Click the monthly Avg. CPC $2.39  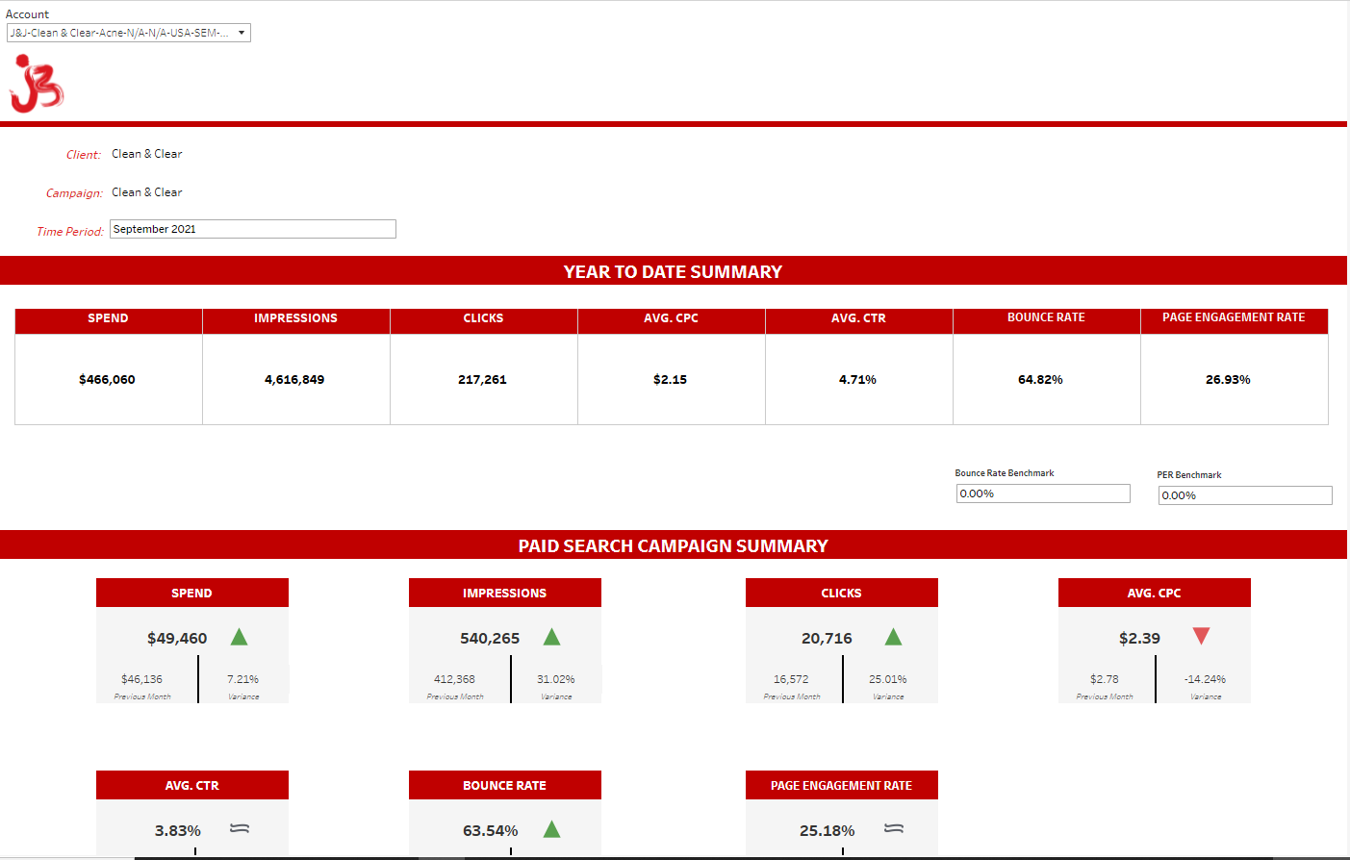click(x=1139, y=639)
